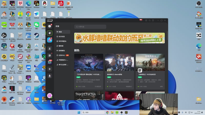Viewport: 205px width, 115px height.
Task: Open 任务中心 in the Discover menu
Action: pyautogui.click(x=63, y=55)
